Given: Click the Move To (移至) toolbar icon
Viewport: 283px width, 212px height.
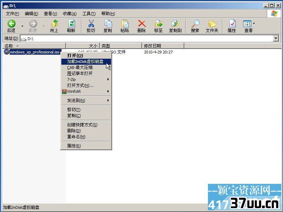Looking at the screenshot, I should pyautogui.click(x=159, y=24).
